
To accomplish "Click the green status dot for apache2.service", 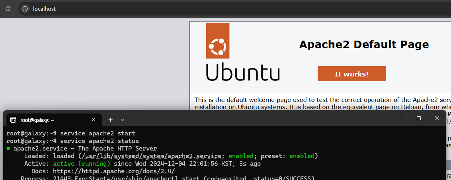I will point(8,149).
